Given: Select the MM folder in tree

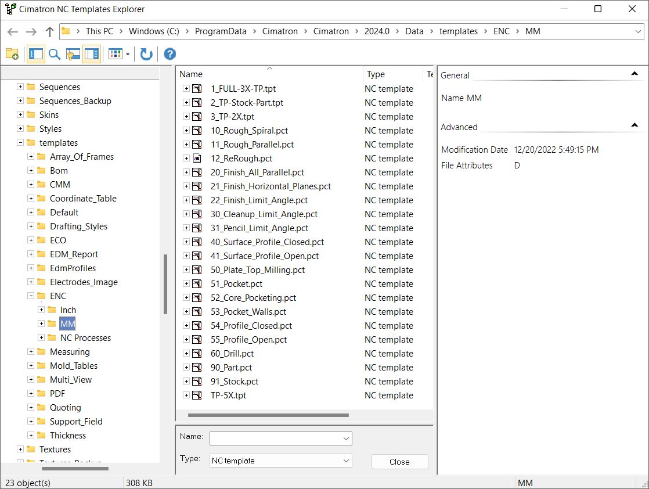Looking at the screenshot, I should tap(67, 324).
